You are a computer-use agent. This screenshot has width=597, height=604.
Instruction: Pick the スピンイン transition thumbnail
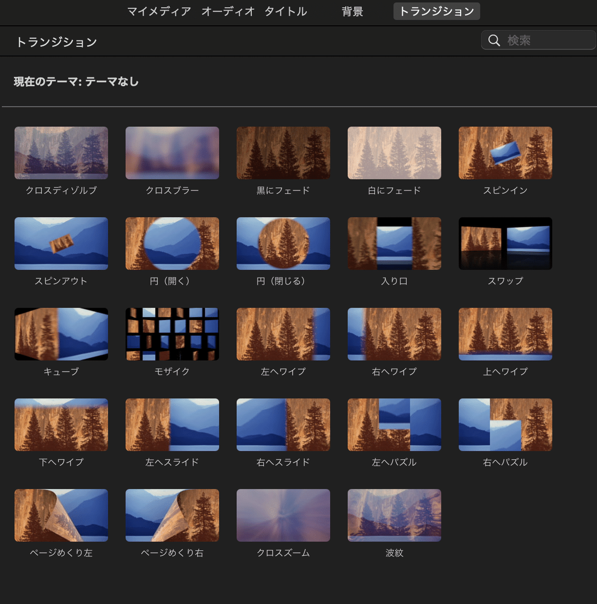[x=505, y=153]
